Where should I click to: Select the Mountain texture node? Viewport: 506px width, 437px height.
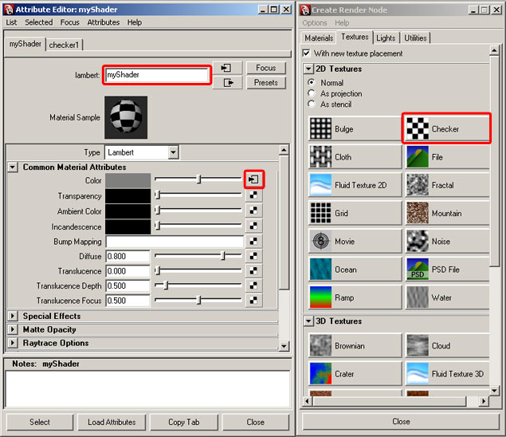pos(417,213)
